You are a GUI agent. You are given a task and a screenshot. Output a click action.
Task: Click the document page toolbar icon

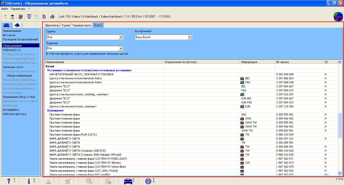pyautogui.click(x=44, y=17)
